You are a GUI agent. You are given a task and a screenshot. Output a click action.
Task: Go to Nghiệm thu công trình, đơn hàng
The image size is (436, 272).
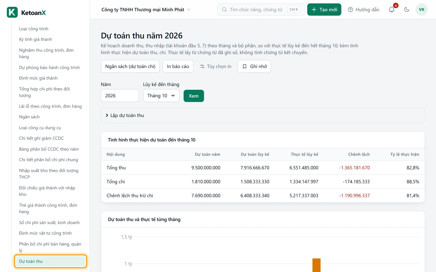click(46, 53)
